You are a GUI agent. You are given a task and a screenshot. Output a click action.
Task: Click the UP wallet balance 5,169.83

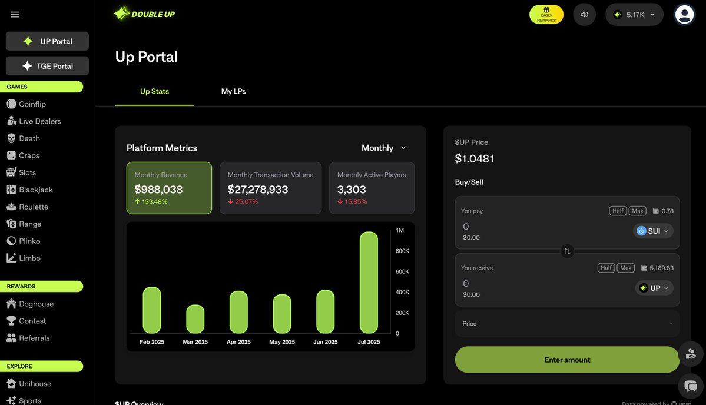click(x=657, y=268)
